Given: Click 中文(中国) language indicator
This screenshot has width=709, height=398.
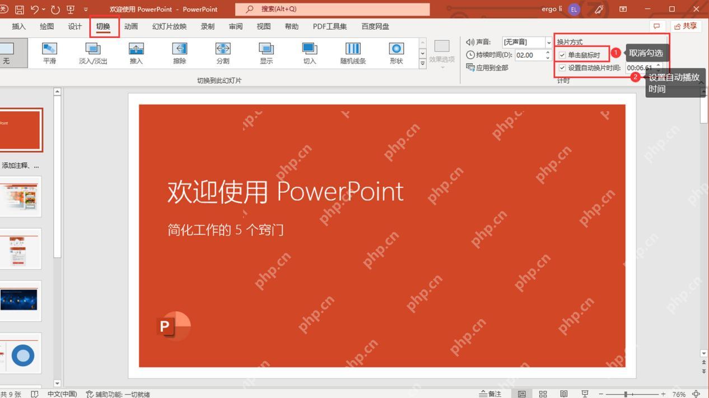Looking at the screenshot, I should pyautogui.click(x=62, y=394).
